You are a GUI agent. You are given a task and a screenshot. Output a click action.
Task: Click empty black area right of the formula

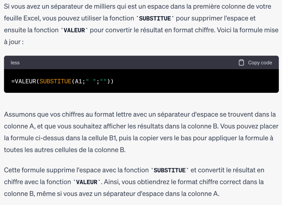(193, 82)
